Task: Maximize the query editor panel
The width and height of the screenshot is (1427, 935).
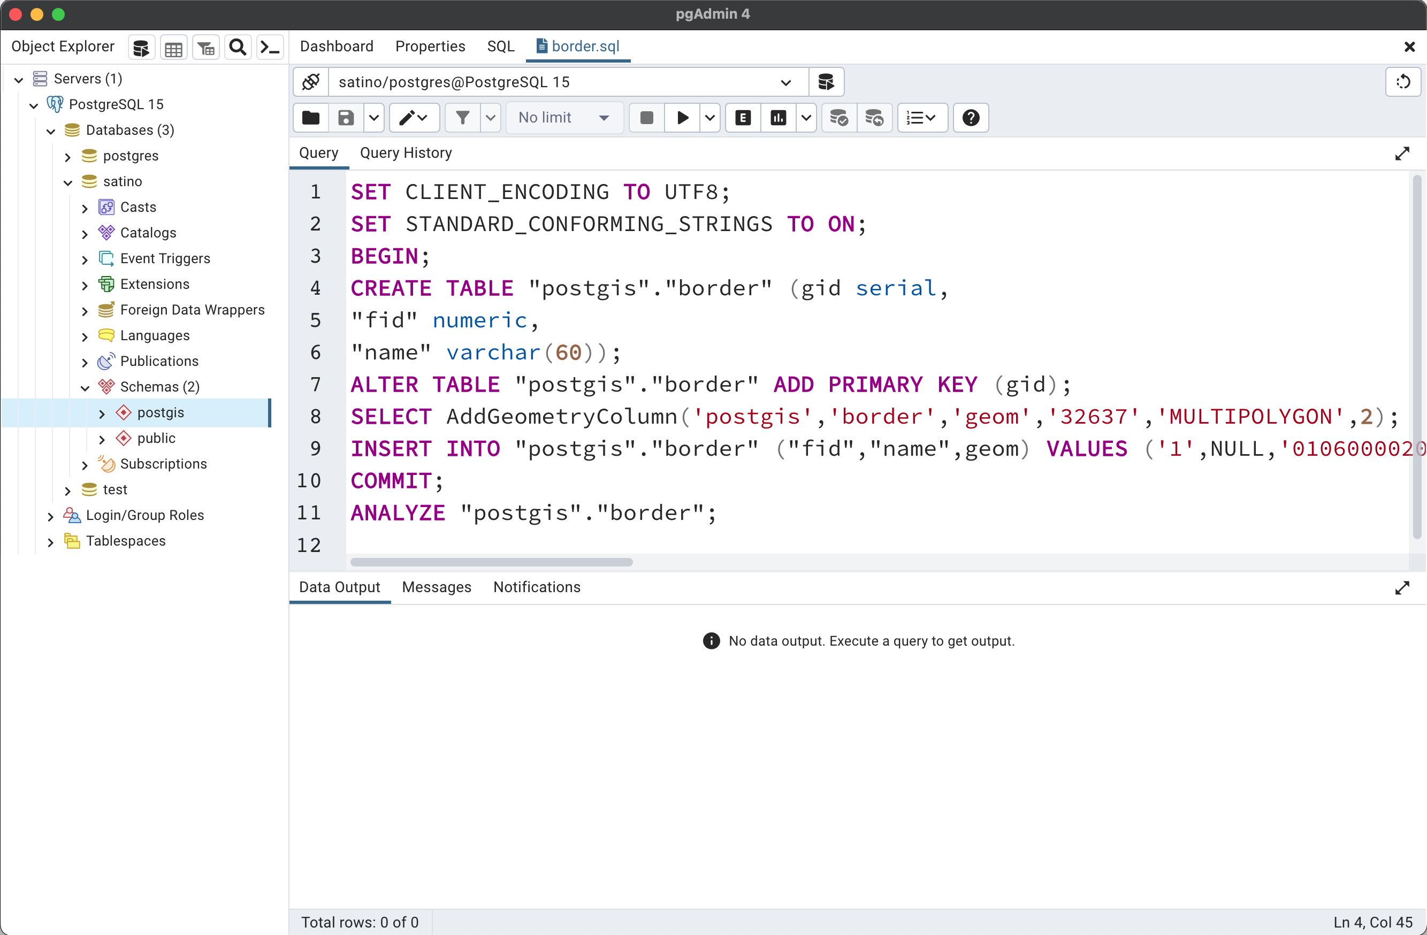Action: pyautogui.click(x=1402, y=154)
